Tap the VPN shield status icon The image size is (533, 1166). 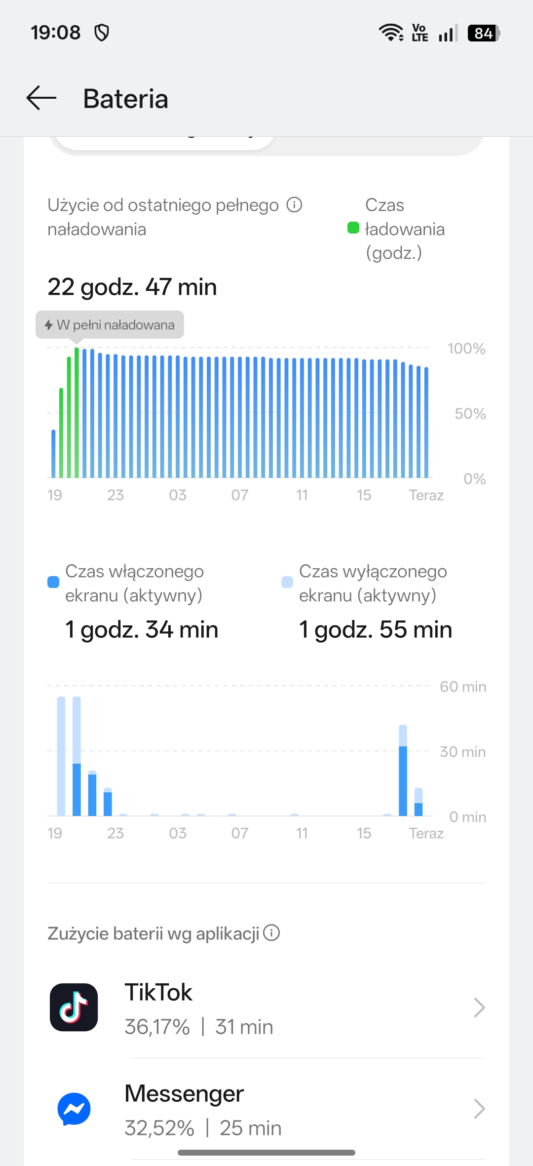coord(102,33)
